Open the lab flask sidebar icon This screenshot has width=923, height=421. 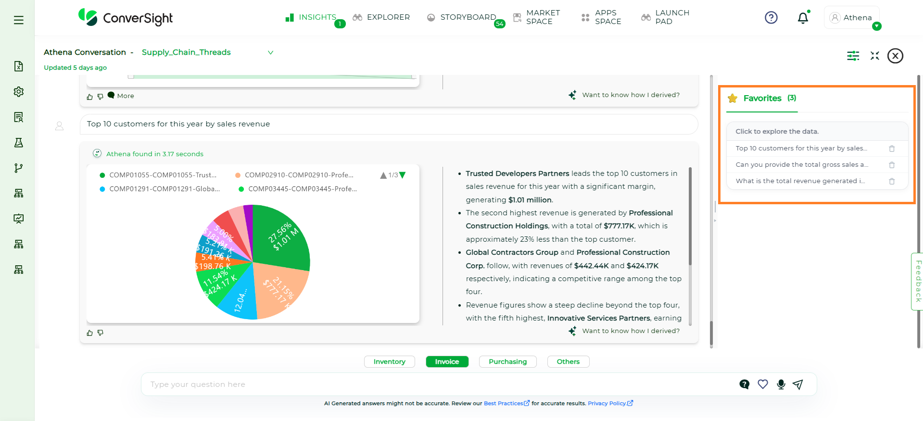18,143
